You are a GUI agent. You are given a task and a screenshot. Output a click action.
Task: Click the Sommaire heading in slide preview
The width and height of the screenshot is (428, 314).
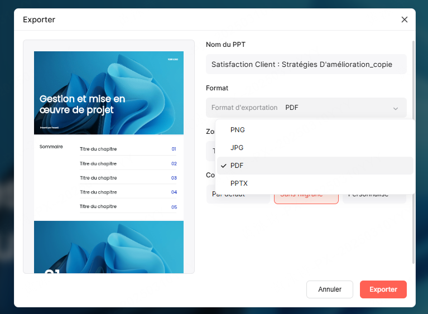tap(51, 147)
